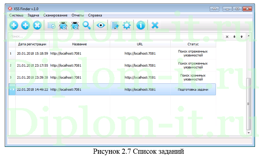Click row header number 2
The width and height of the screenshot is (259, 157).
coord(12,66)
